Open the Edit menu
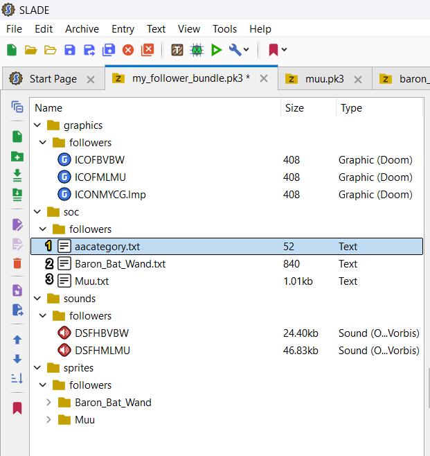The width and height of the screenshot is (430, 456). click(x=44, y=29)
